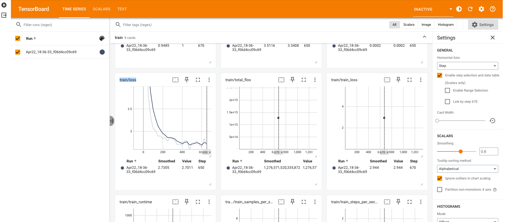Click the TensorBoard logo title
The image size is (505, 222).
pyautogui.click(x=34, y=9)
